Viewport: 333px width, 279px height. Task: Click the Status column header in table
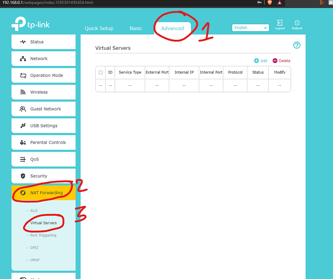tap(258, 72)
